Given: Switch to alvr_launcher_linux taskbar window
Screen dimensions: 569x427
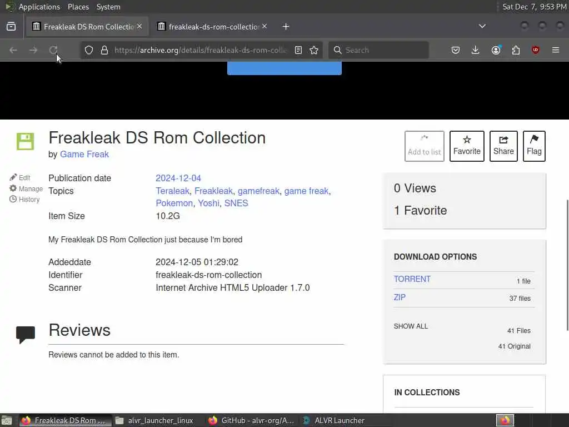Looking at the screenshot, I should pos(155,420).
